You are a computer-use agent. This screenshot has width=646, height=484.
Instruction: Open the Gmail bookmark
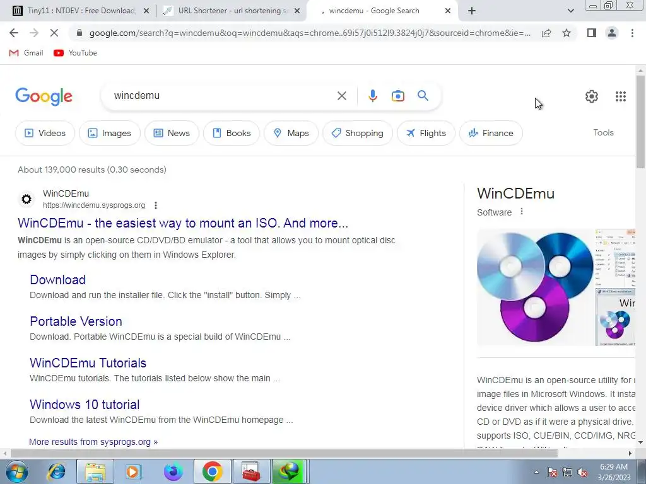pyautogui.click(x=26, y=53)
